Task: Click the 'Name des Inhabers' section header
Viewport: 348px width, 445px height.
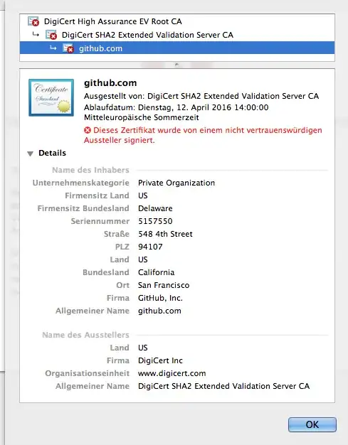Action: pyautogui.click(x=90, y=170)
